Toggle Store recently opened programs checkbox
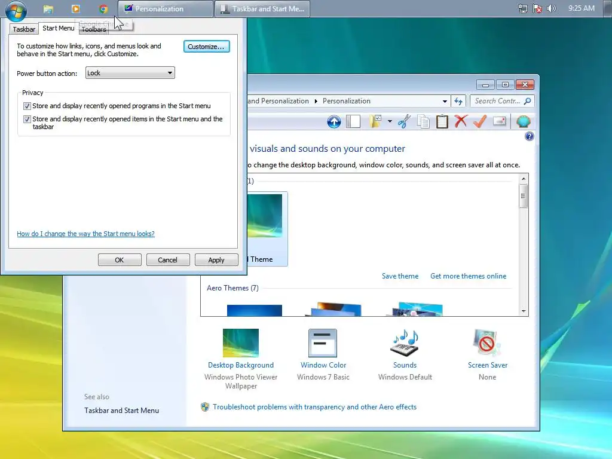The height and width of the screenshot is (459, 612). [27, 106]
